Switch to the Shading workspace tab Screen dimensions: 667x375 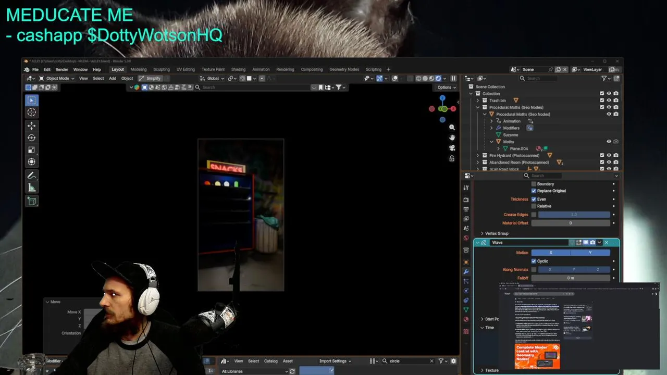(238, 69)
